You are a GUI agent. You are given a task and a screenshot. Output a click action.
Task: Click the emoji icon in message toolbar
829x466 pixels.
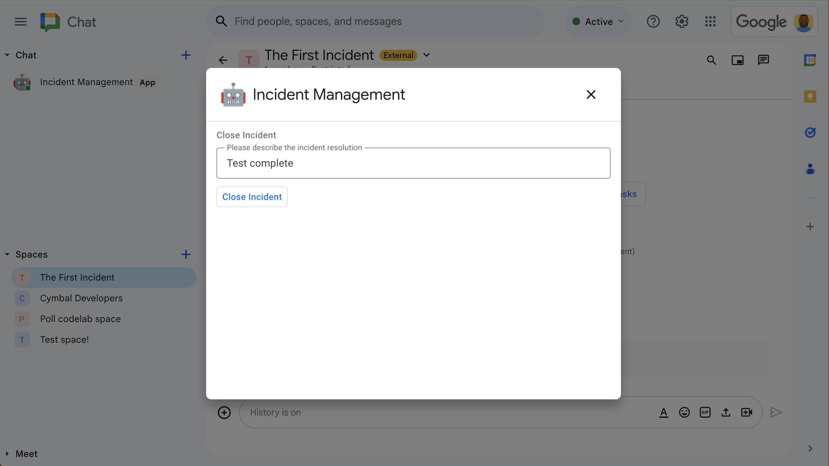[684, 412]
